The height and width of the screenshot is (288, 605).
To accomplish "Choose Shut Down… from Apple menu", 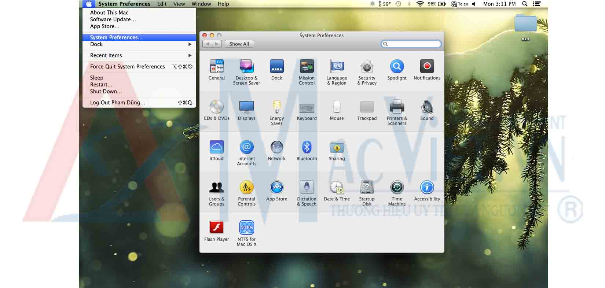I will click(x=139, y=92).
